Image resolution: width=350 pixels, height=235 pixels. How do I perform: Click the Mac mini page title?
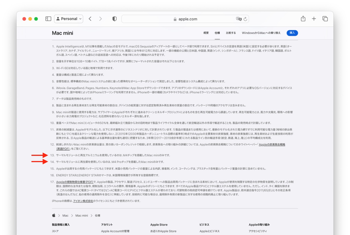click(x=63, y=33)
